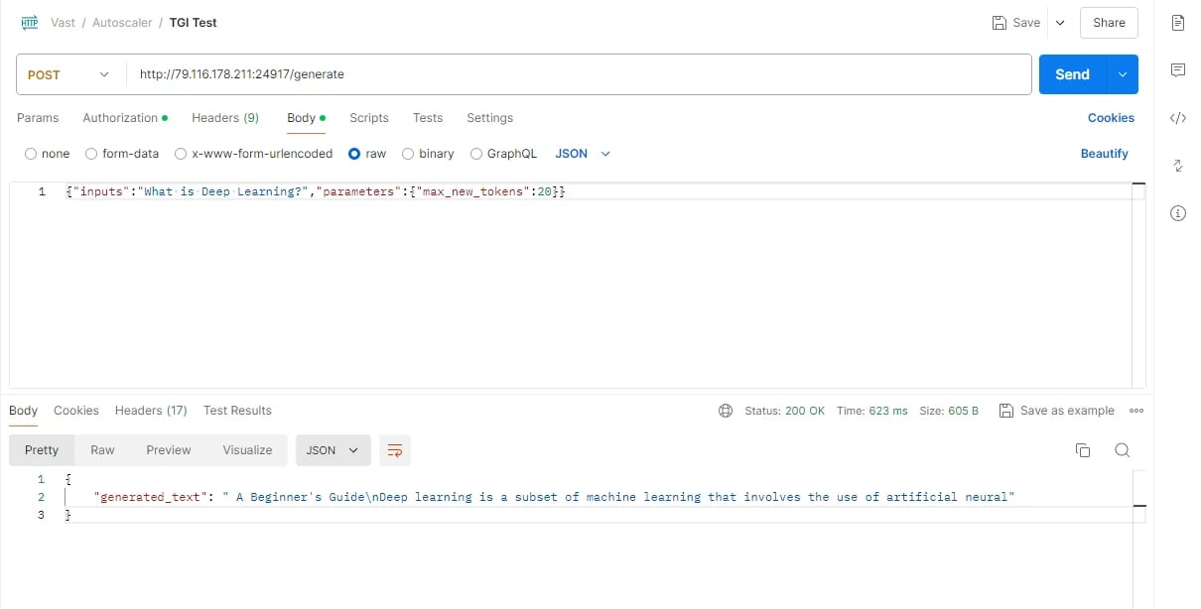Search the response with the magnifier icon

coord(1123,450)
